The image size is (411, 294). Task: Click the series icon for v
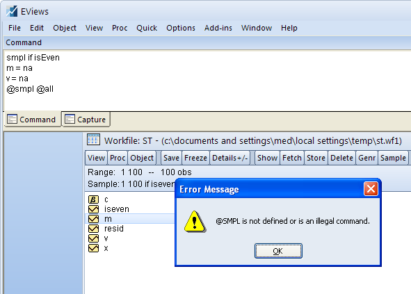[93, 238]
